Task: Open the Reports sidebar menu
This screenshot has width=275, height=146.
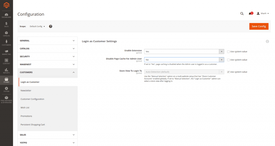Action: coord(6,71)
